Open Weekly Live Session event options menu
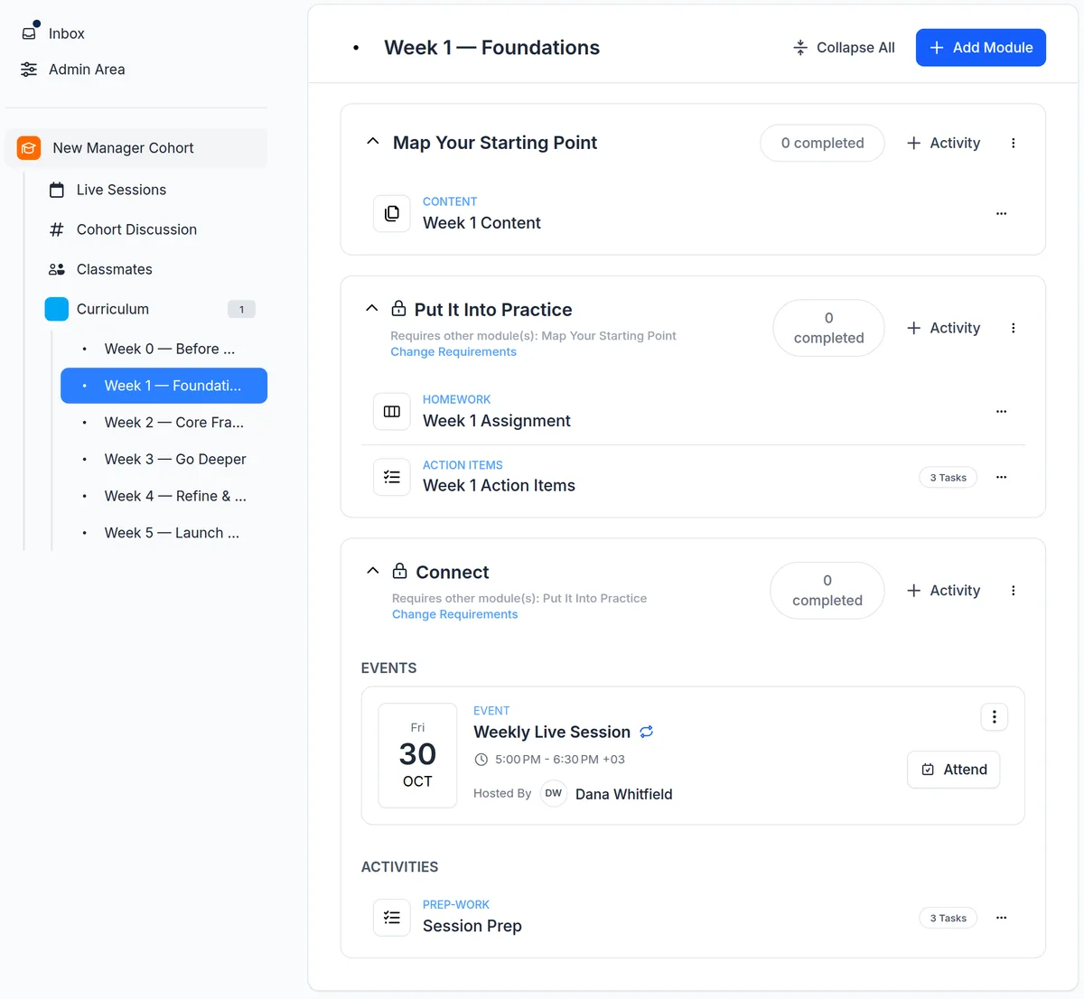The width and height of the screenshot is (1084, 999). pos(995,717)
